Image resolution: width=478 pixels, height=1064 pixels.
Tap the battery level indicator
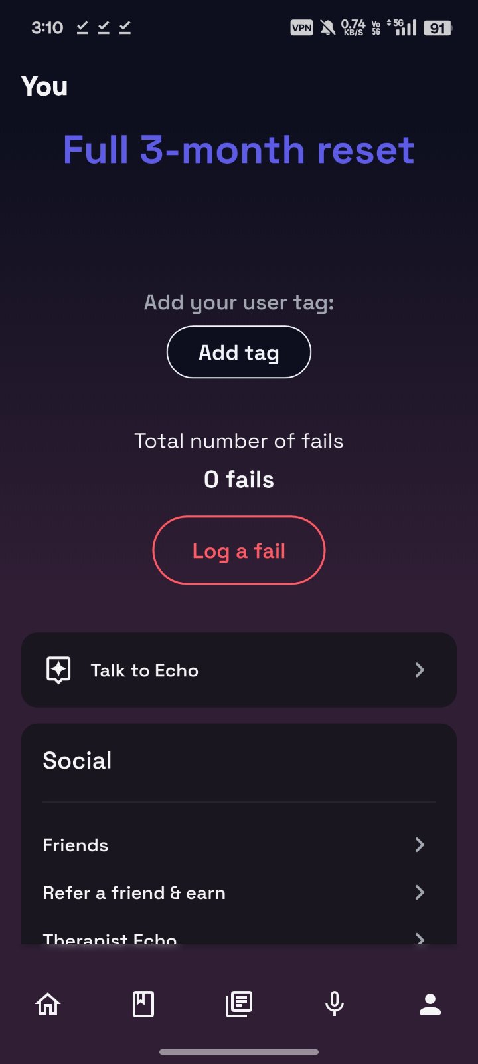coord(438,28)
